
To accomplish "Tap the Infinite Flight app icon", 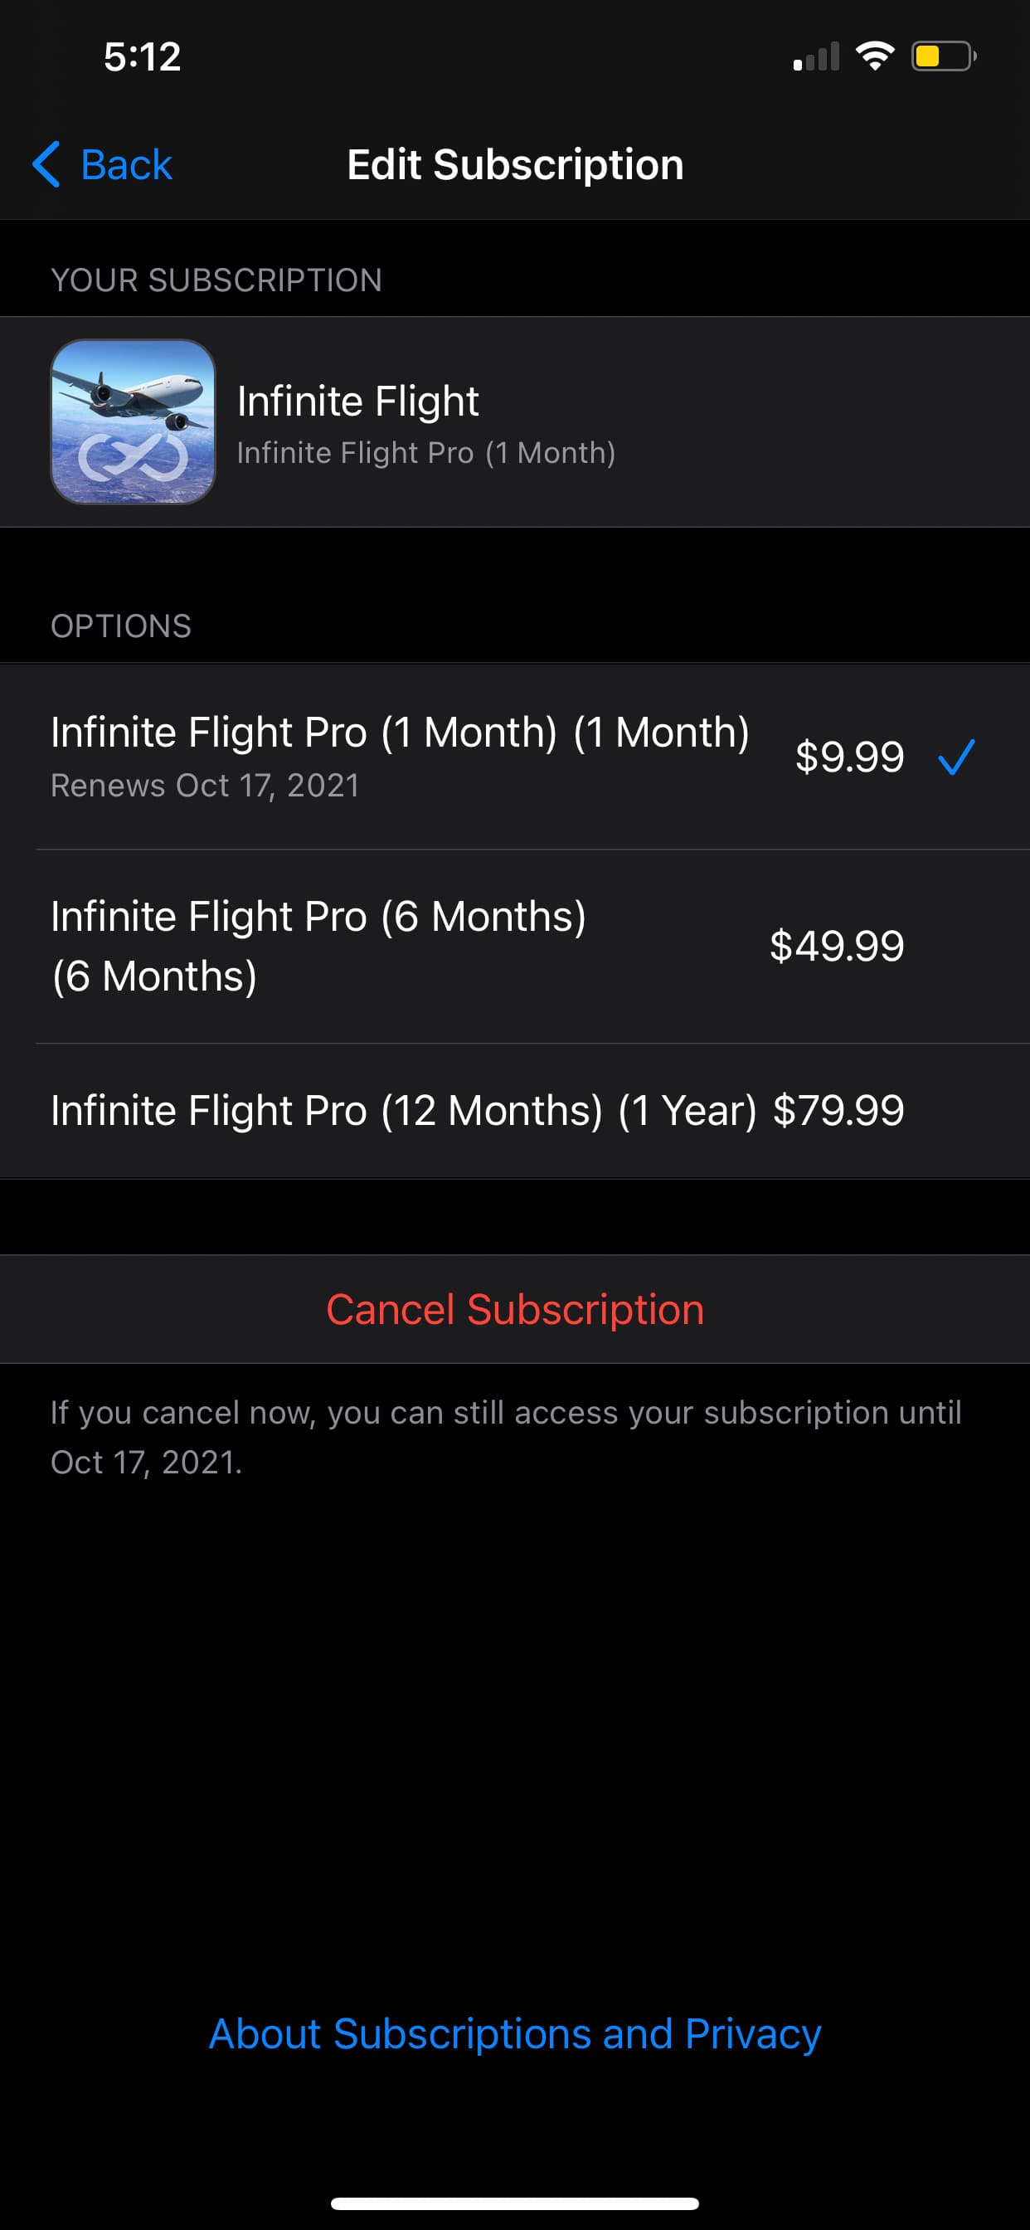I will [x=133, y=421].
